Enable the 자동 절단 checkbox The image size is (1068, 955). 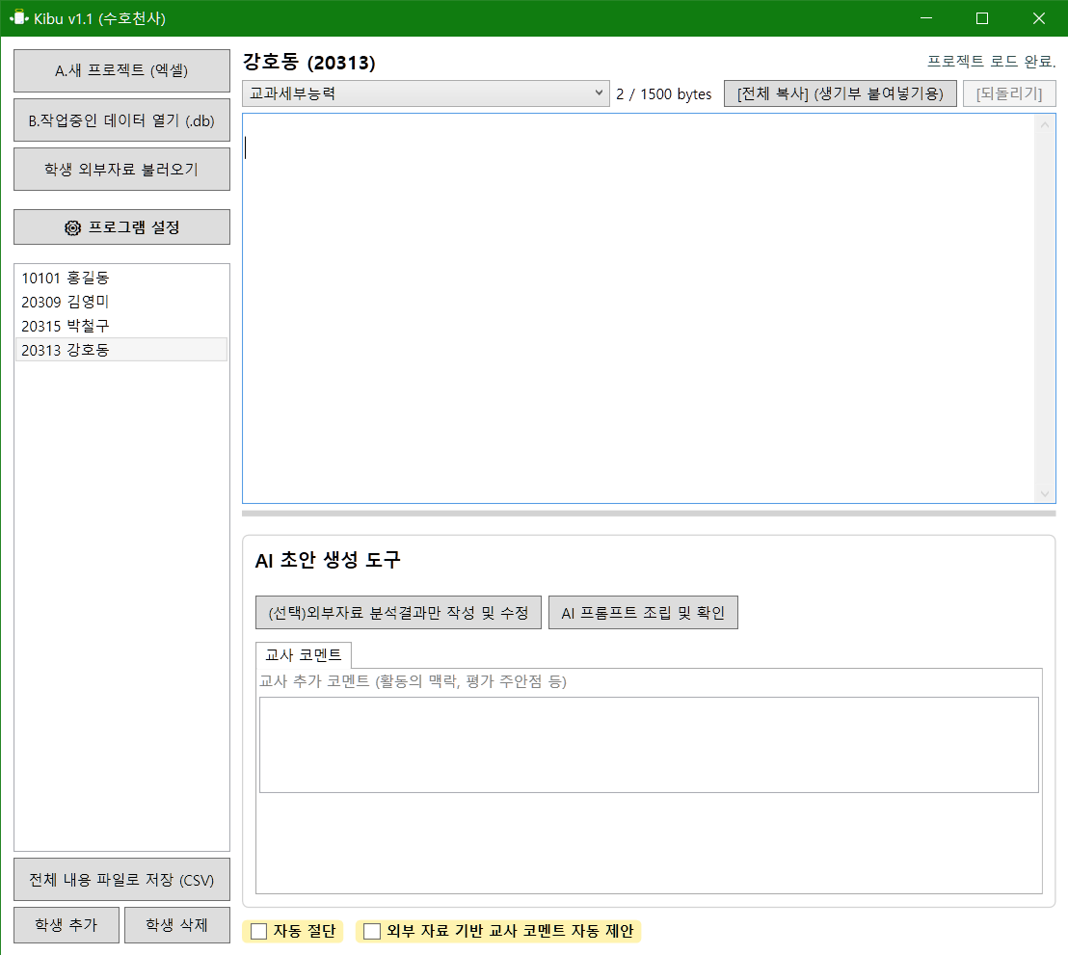tap(259, 931)
